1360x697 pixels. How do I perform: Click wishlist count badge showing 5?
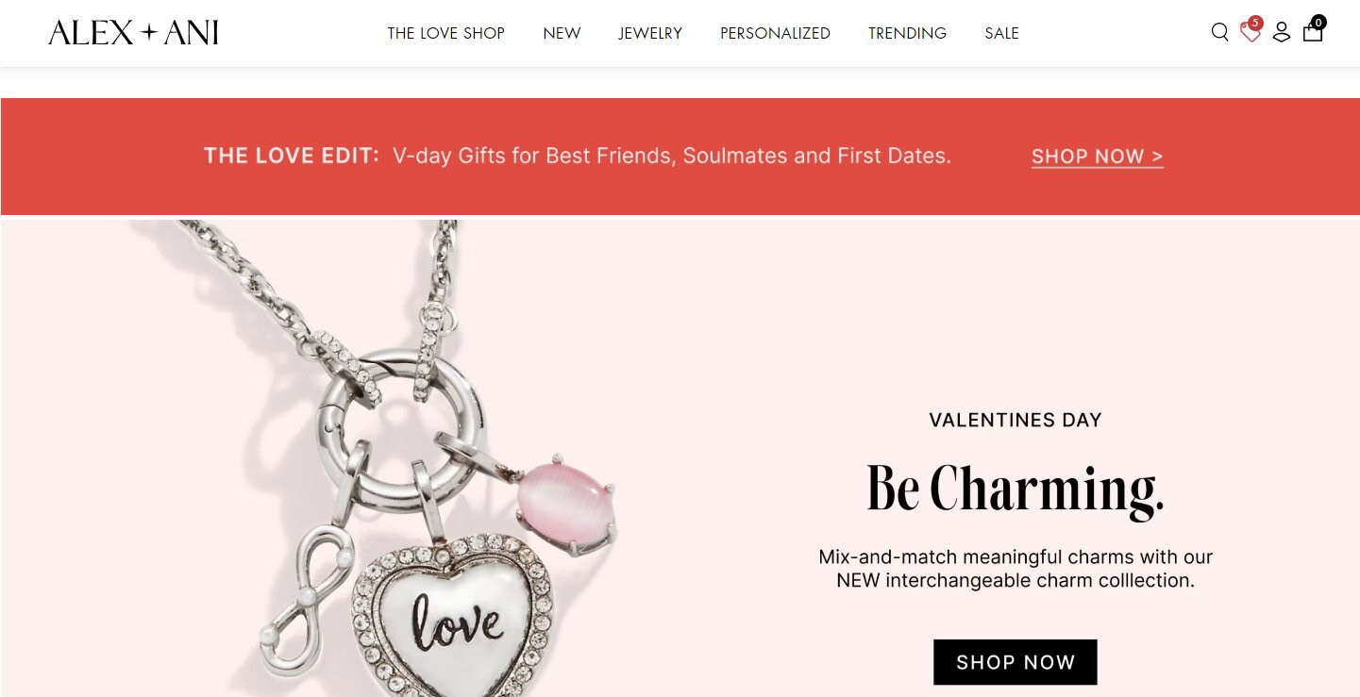point(1255,23)
